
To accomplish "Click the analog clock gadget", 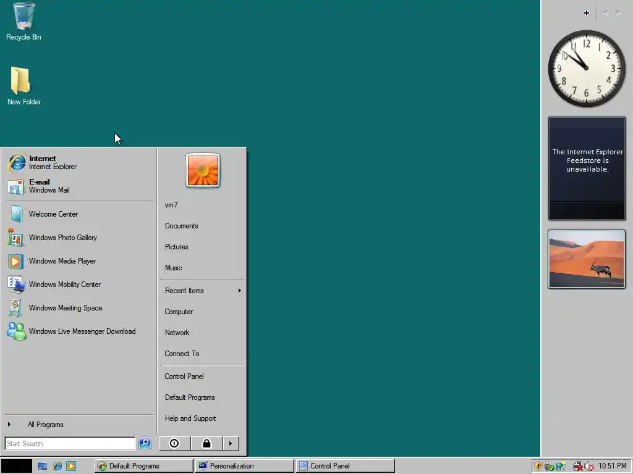I will pyautogui.click(x=587, y=69).
